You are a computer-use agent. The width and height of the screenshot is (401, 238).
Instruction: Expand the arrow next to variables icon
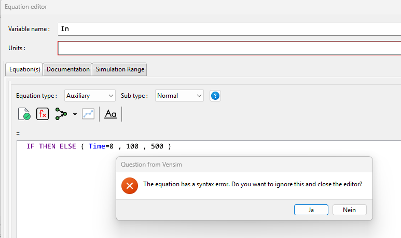(x=75, y=114)
